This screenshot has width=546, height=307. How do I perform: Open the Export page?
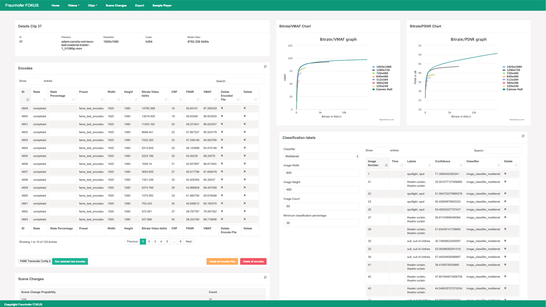tap(140, 5)
